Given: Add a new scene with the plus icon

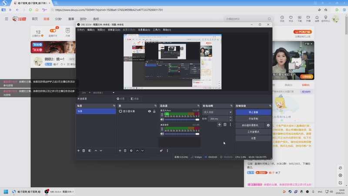Looking at the screenshot, I should [x=78, y=151].
